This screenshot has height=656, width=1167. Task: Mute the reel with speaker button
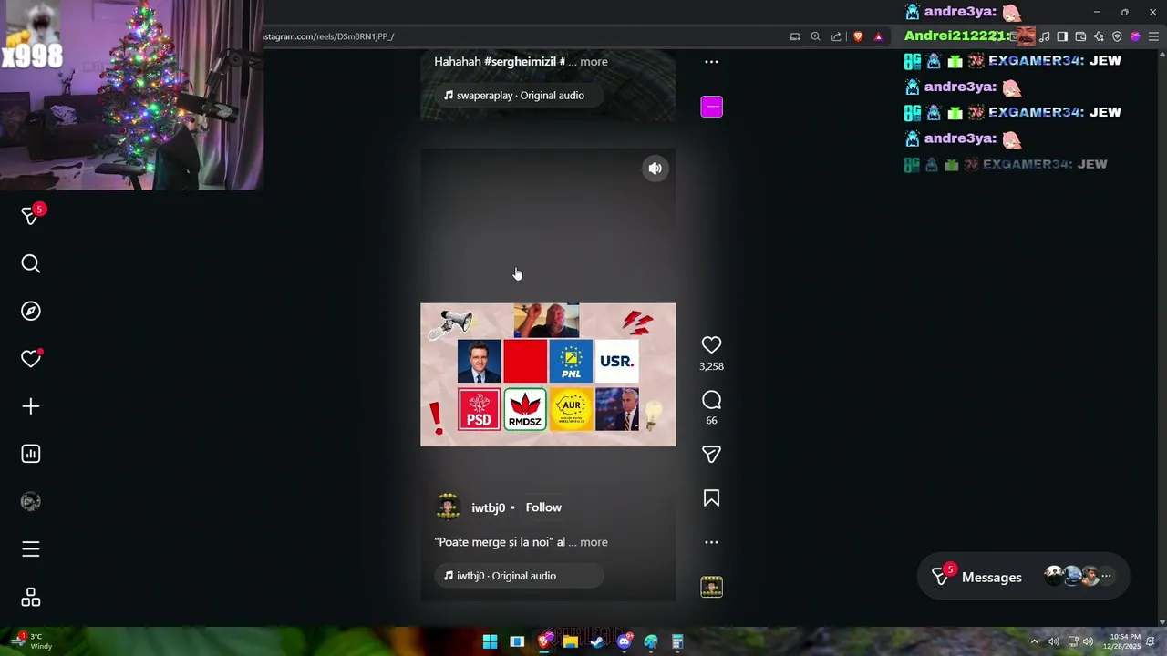click(655, 168)
